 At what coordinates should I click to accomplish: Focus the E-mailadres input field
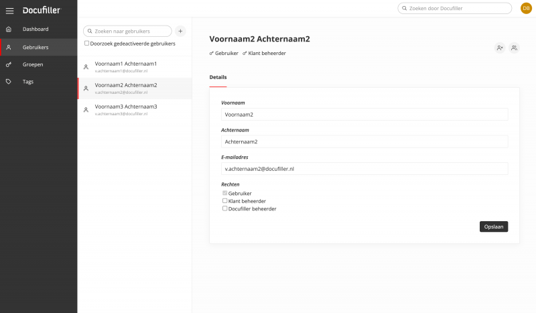364,169
